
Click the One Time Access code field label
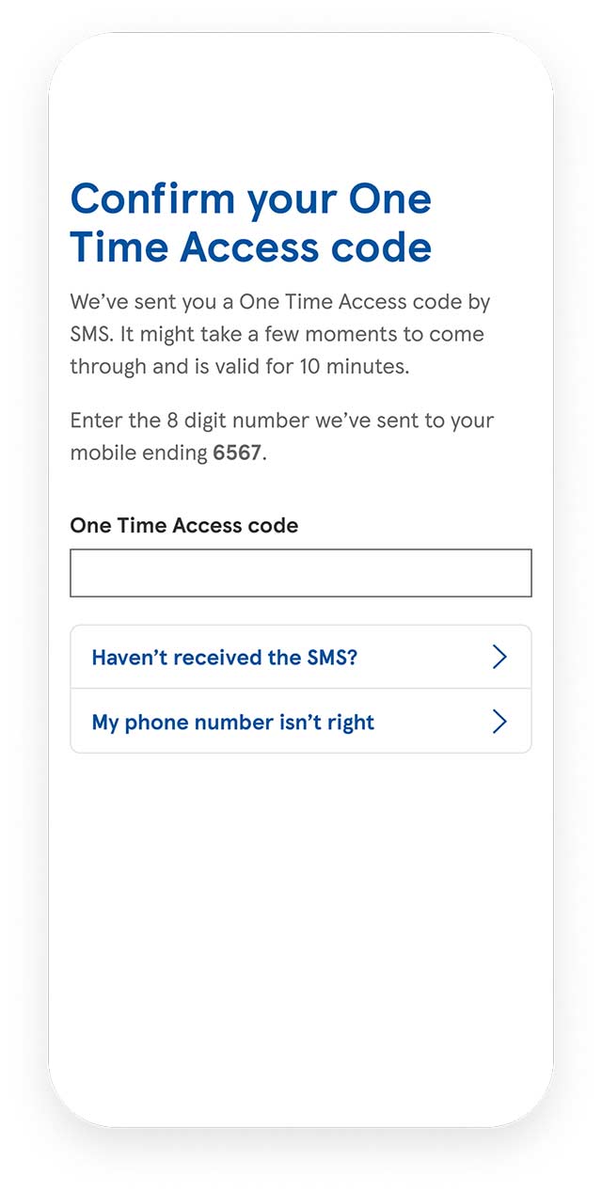pos(184,526)
